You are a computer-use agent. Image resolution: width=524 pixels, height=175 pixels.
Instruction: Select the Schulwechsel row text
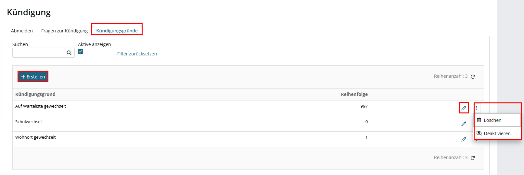click(x=29, y=122)
